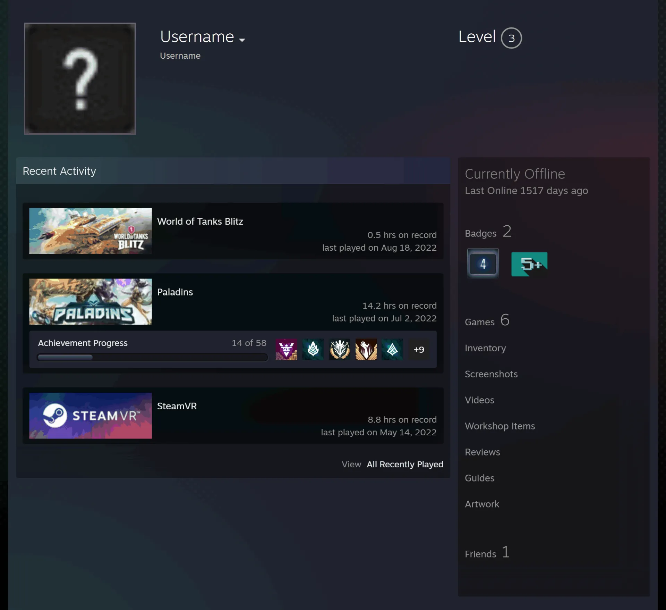Image resolution: width=666 pixels, height=610 pixels.
Task: Open Workshop Items
Action: click(x=500, y=426)
